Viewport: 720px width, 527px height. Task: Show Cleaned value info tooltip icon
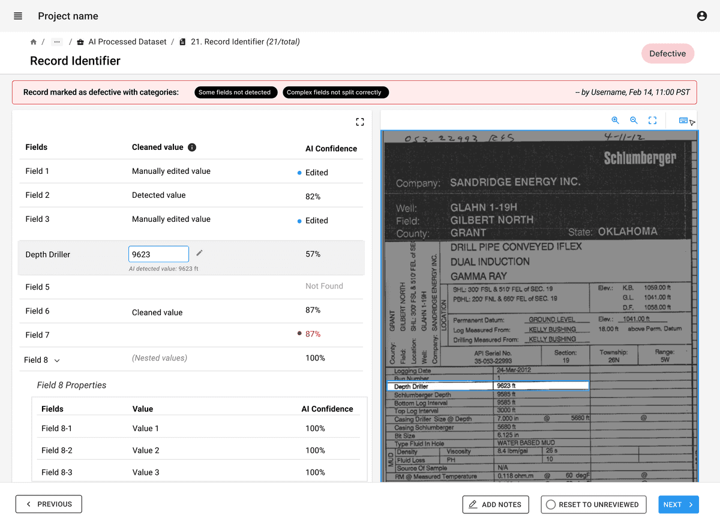pos(192,147)
